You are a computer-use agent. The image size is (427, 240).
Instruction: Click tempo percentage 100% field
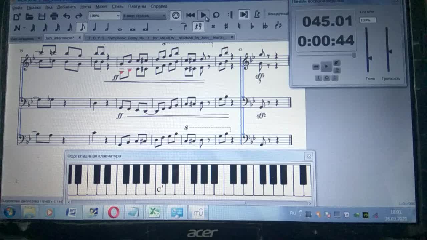coord(368,20)
